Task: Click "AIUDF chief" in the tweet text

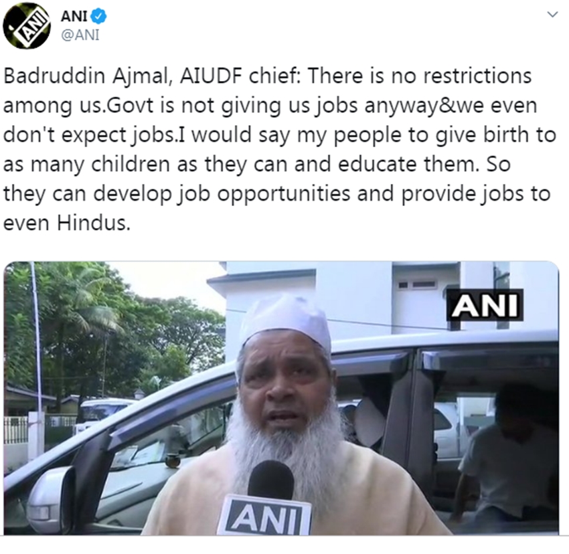Action: (240, 76)
